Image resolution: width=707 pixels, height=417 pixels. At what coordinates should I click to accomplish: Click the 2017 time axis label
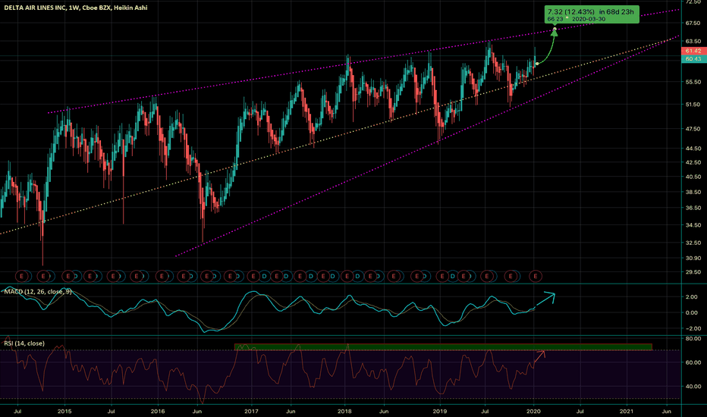pos(251,411)
